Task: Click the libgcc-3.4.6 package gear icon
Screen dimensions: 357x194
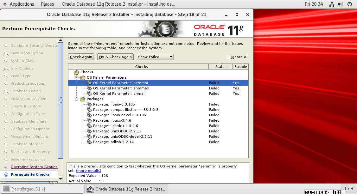Action: [x=89, y=120]
